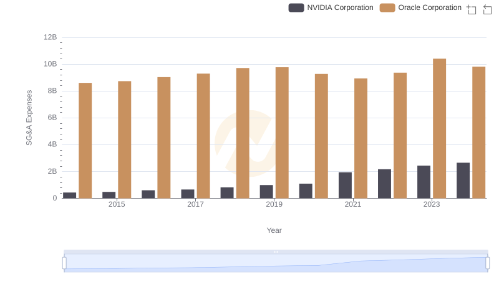The image size is (499, 287).
Task: Select the rightmost Oracle bar after 2023
Action: tap(478, 132)
